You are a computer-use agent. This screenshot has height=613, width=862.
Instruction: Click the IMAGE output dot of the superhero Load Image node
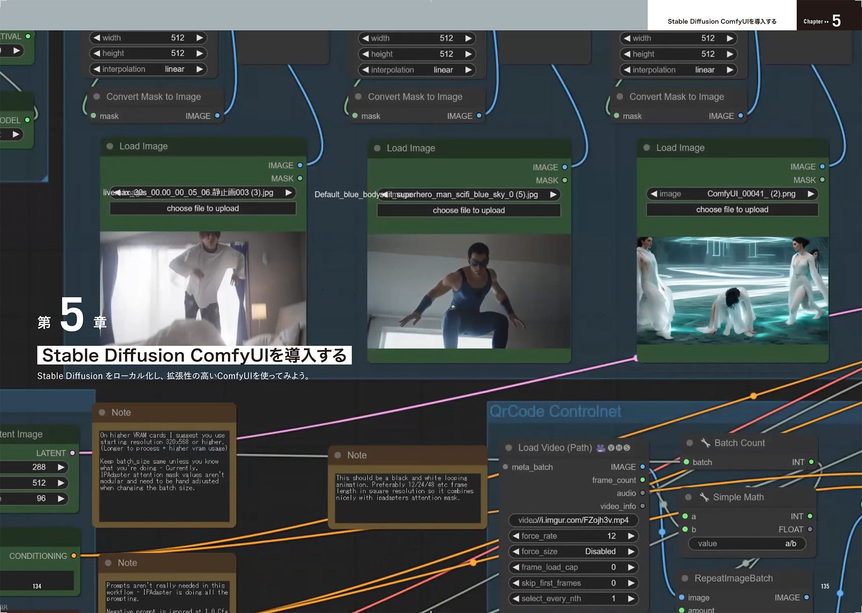(565, 167)
